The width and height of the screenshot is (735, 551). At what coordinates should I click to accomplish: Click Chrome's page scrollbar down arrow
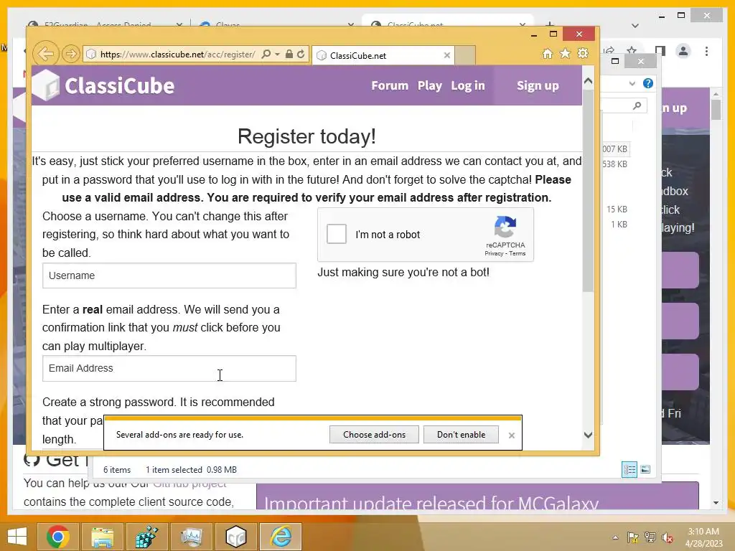pyautogui.click(x=716, y=502)
